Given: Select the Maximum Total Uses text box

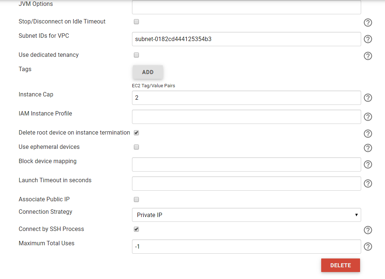Looking at the screenshot, I should pyautogui.click(x=246, y=247).
